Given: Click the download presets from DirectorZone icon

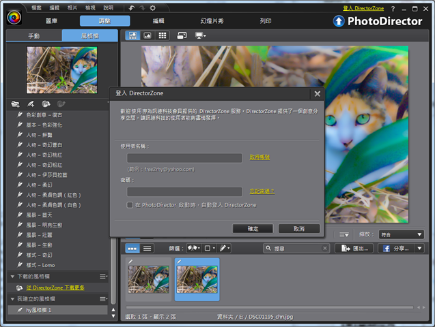Looking at the screenshot, I should [x=46, y=104].
